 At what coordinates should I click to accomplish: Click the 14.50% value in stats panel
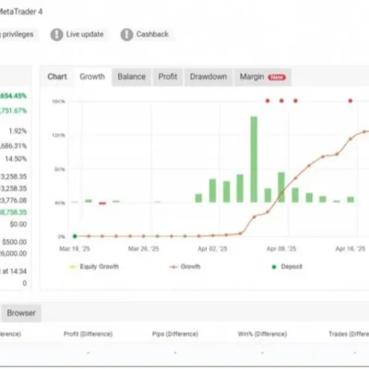(x=16, y=159)
